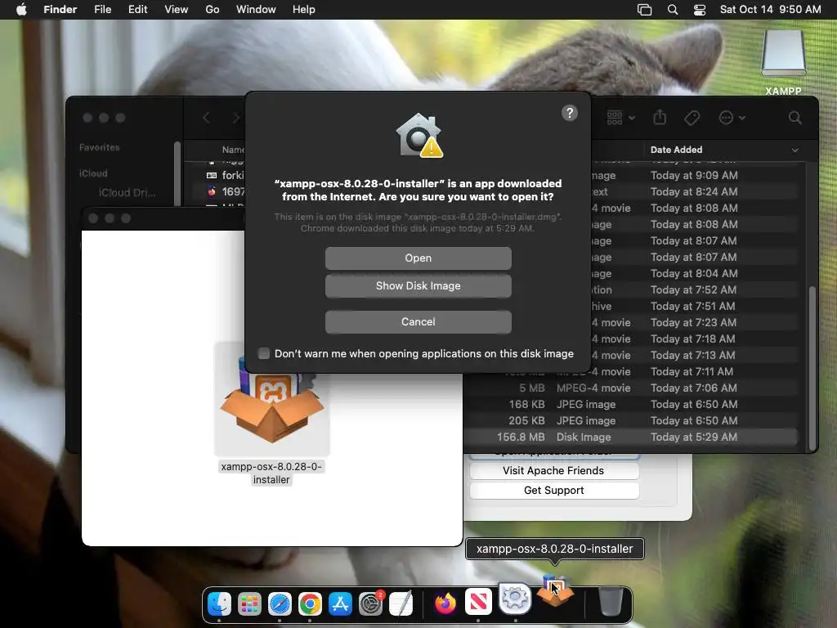Click row dated Today at 8:24 AM
This screenshot has width=837, height=628.
point(694,191)
